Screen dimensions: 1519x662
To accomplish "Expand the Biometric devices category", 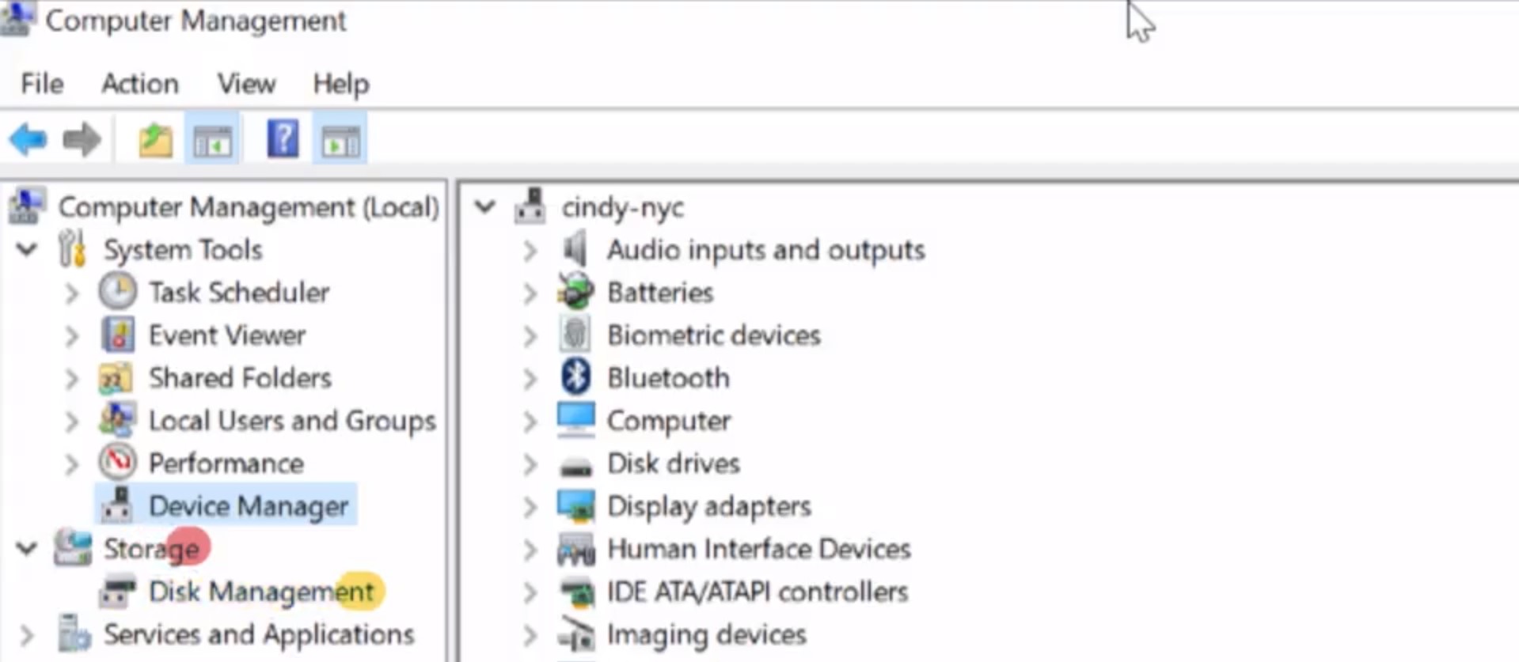I will pos(530,335).
